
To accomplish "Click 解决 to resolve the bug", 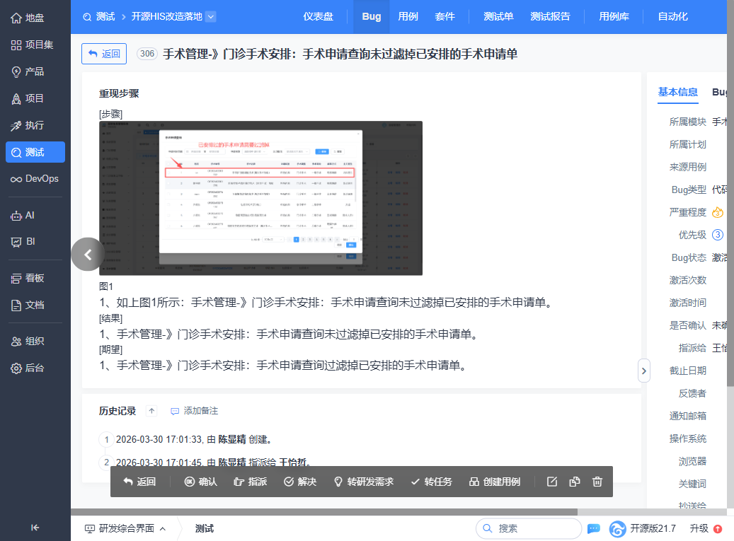I will click(300, 482).
